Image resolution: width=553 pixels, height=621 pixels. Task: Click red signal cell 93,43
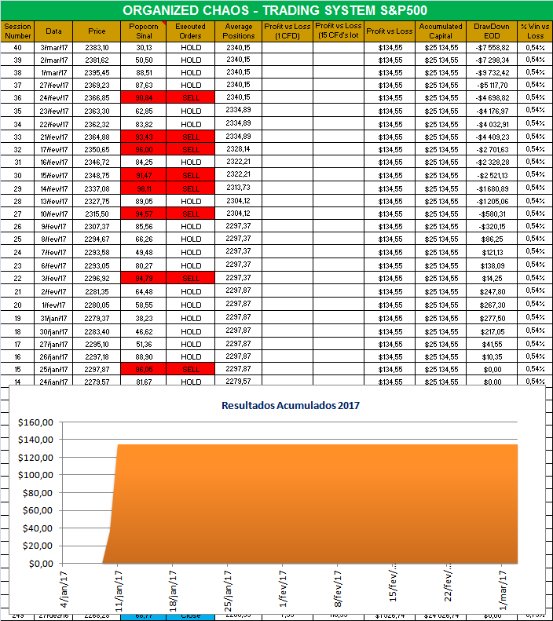[144, 137]
